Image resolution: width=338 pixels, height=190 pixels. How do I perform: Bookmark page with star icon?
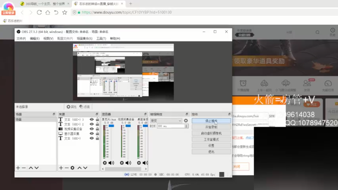(x=65, y=12)
